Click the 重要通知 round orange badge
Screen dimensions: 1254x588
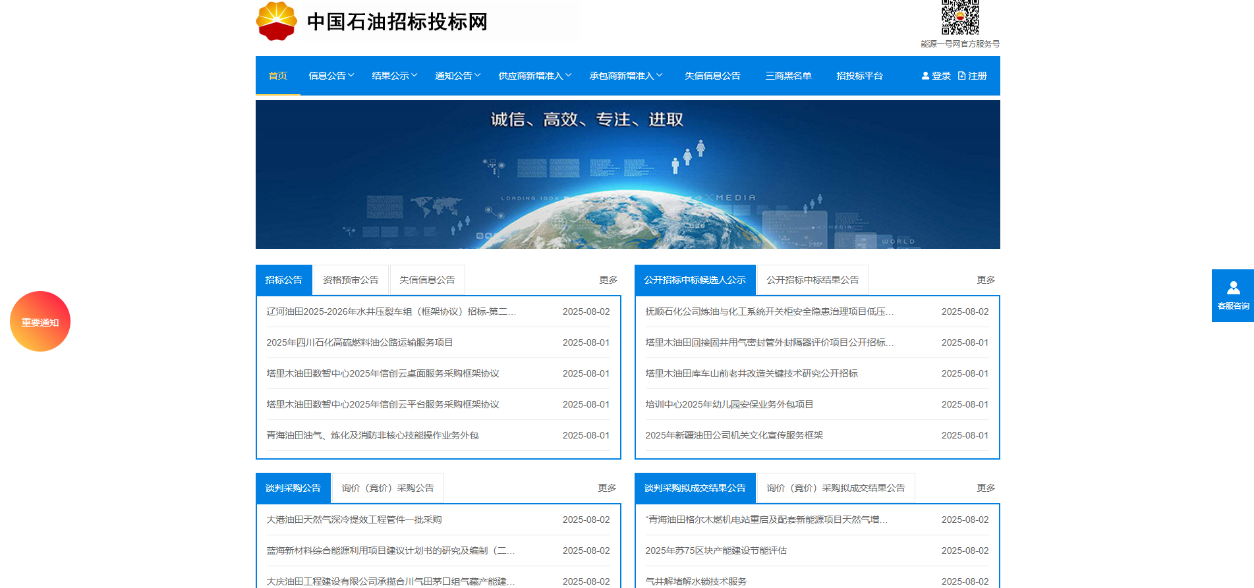[x=40, y=321]
